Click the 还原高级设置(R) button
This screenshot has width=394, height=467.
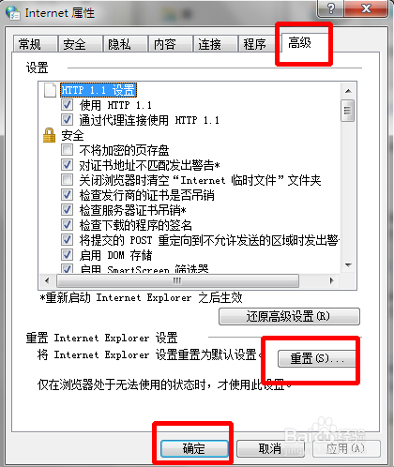[289, 317]
